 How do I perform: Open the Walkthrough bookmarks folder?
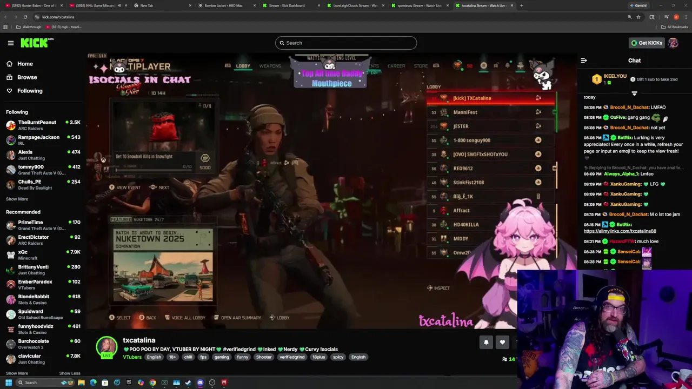point(29,27)
